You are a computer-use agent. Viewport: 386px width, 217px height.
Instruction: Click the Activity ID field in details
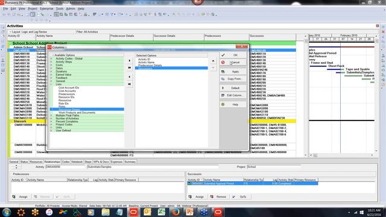[x=65, y=167]
